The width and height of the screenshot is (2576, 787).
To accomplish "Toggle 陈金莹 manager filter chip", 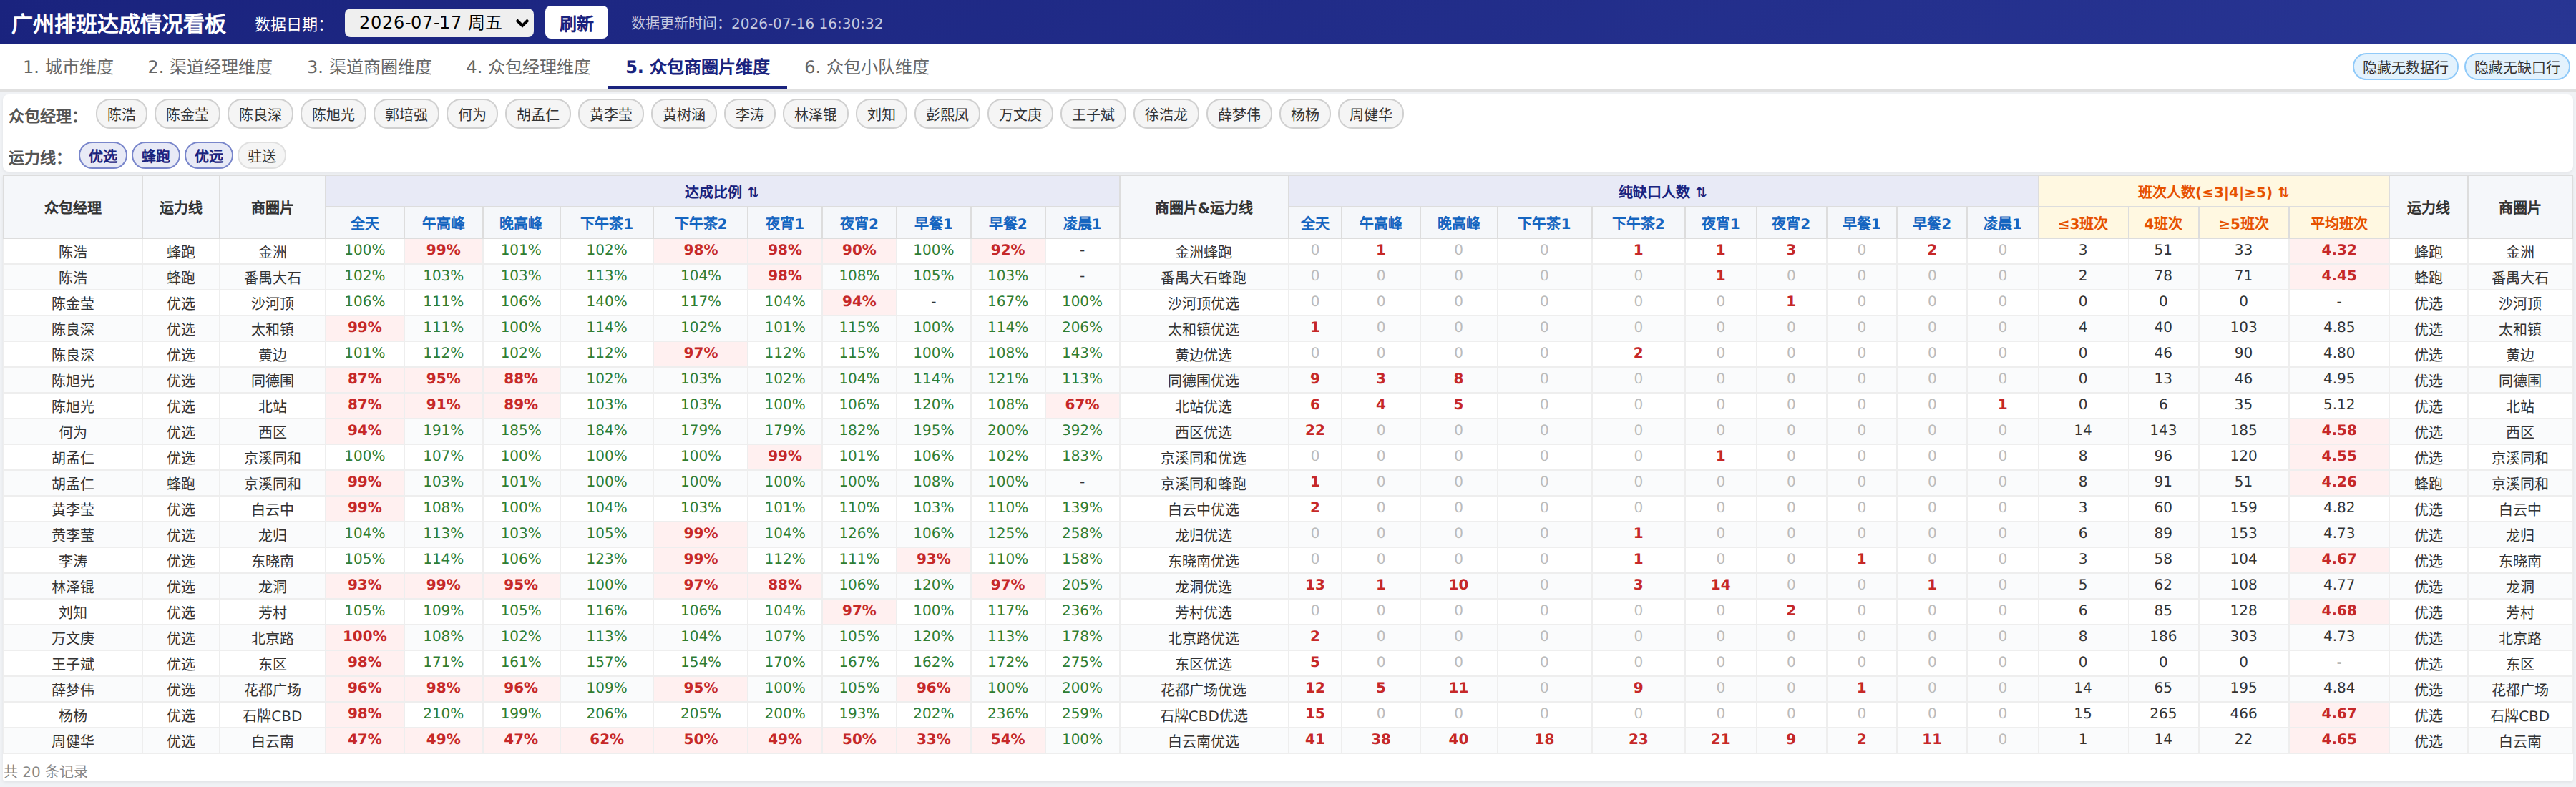I will point(187,115).
